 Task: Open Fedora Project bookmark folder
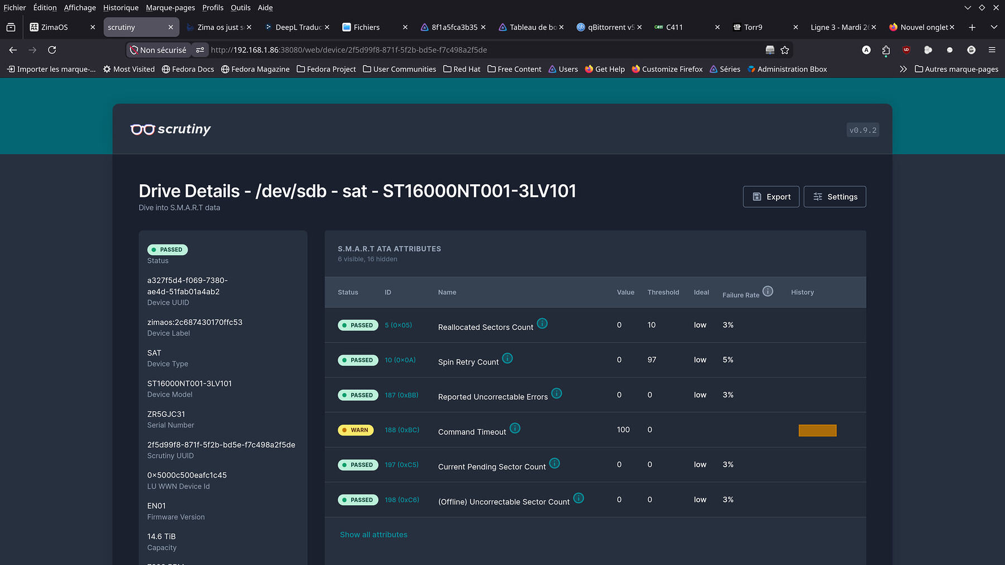click(326, 69)
